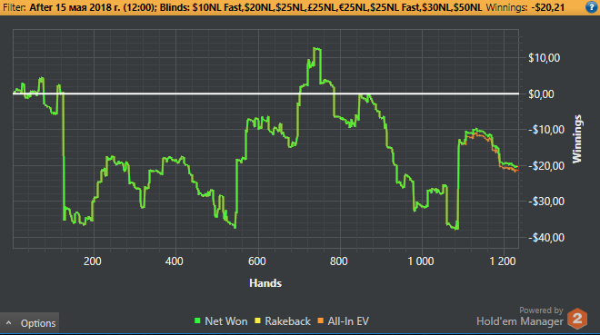Click the -$30,00 y-axis label

[x=546, y=202]
